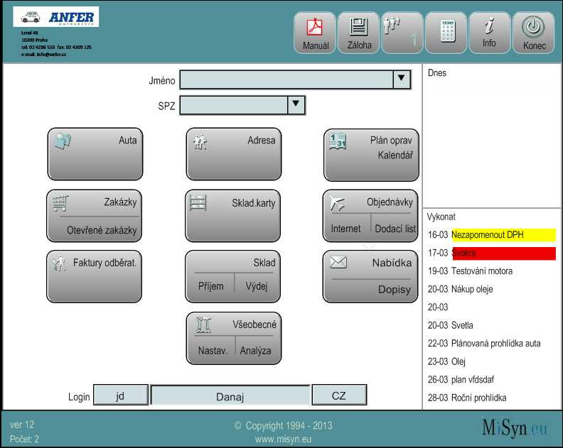Click the MiSyn.eu logo
This screenshot has height=448, width=563.
coord(515,428)
